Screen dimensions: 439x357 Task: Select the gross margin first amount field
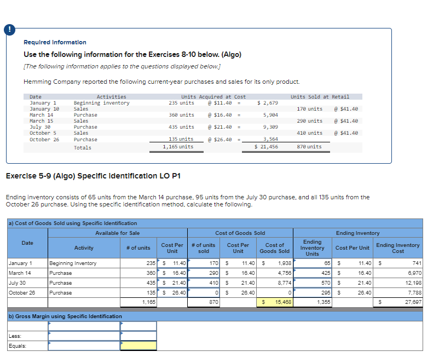138,326
